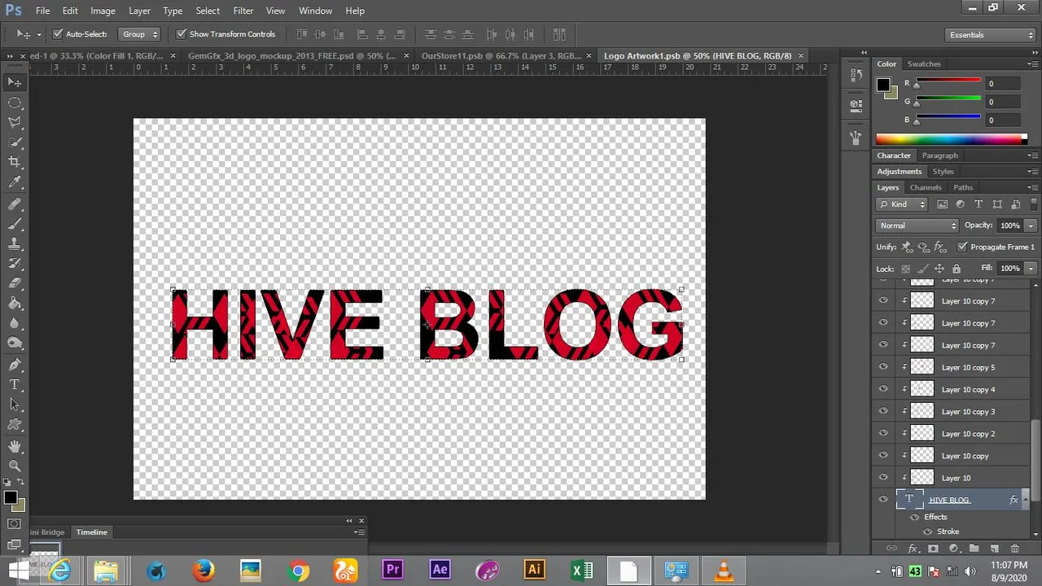Uncheck Show Transform Controls

(182, 34)
